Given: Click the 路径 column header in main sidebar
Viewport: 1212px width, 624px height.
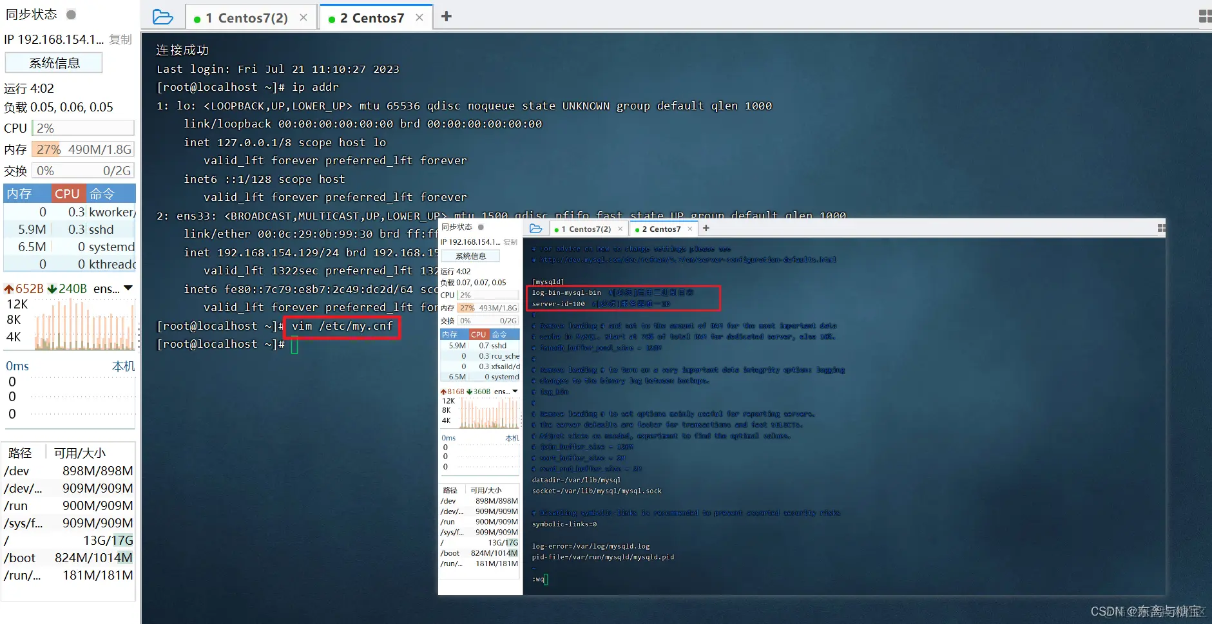Looking at the screenshot, I should 20,453.
